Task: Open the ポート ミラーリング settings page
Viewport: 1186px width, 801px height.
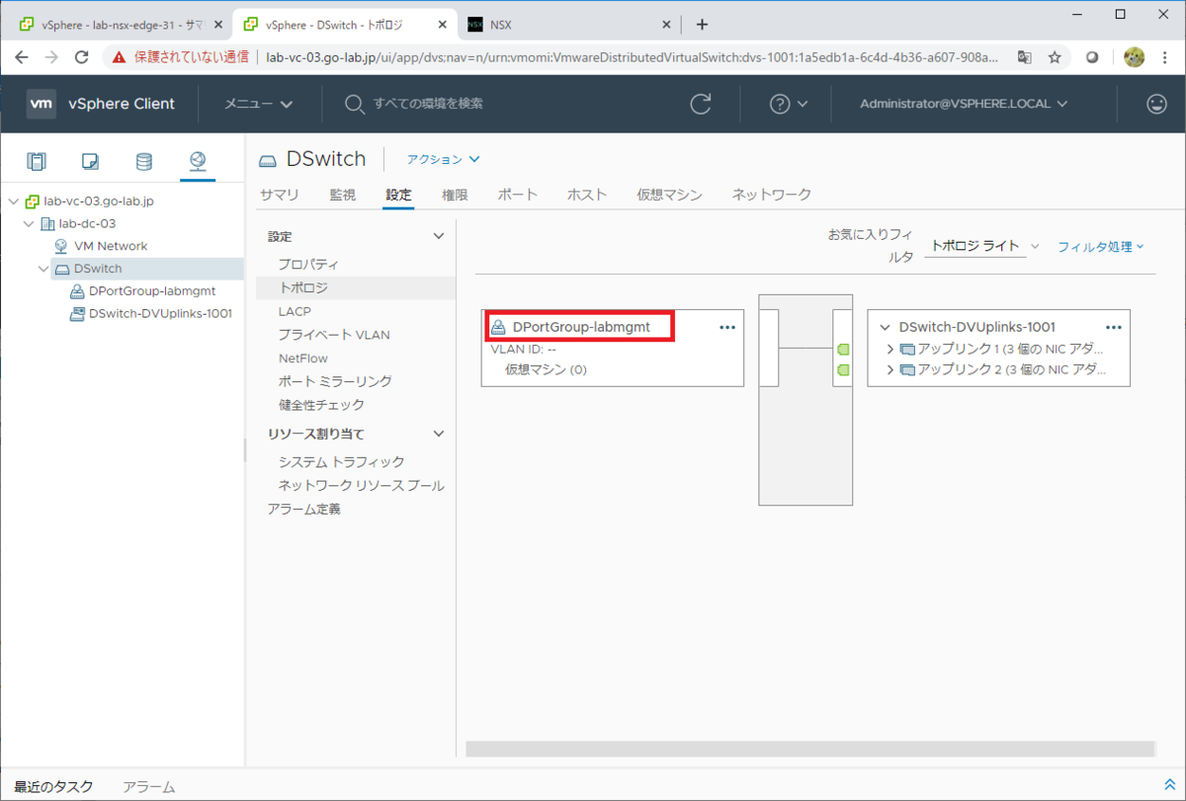Action: point(335,381)
